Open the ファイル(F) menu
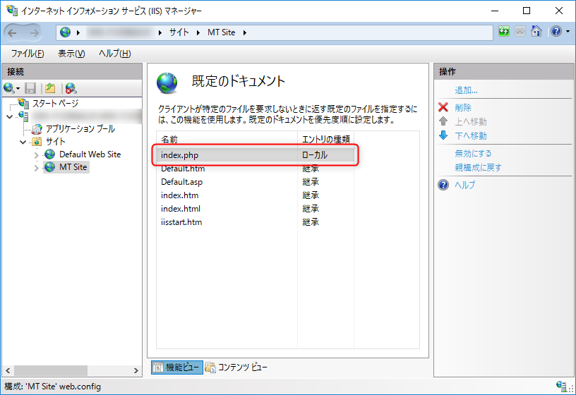 point(28,54)
